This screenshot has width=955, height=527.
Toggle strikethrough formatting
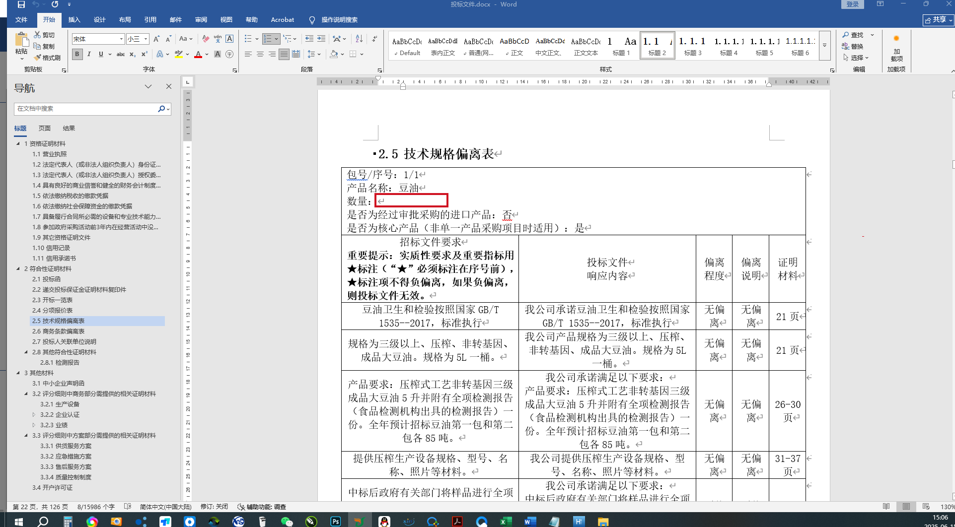(x=121, y=54)
